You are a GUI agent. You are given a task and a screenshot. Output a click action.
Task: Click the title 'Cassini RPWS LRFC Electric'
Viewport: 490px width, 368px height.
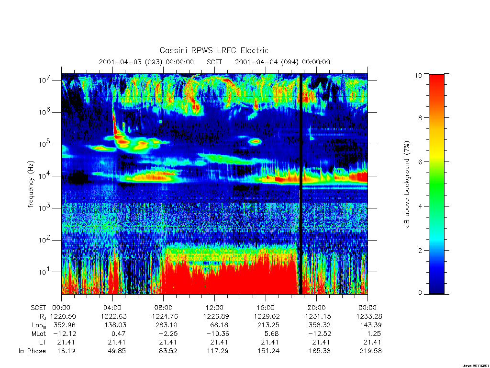tap(214, 50)
